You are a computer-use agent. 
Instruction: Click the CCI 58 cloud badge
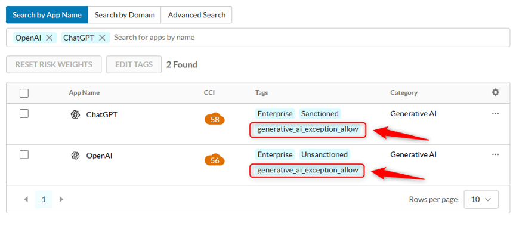(215, 120)
